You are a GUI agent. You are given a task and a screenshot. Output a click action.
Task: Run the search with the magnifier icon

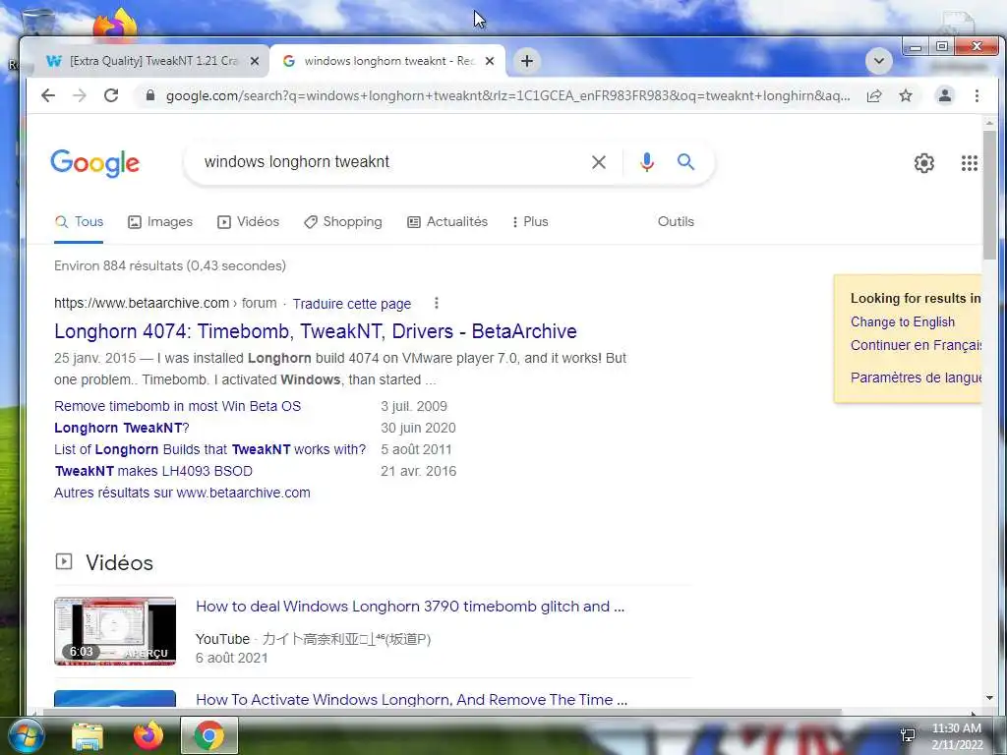coord(685,162)
